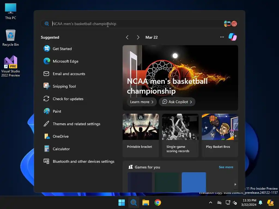Open Bluetooth and other devices settings icon
This screenshot has height=209, width=279.
click(46, 161)
